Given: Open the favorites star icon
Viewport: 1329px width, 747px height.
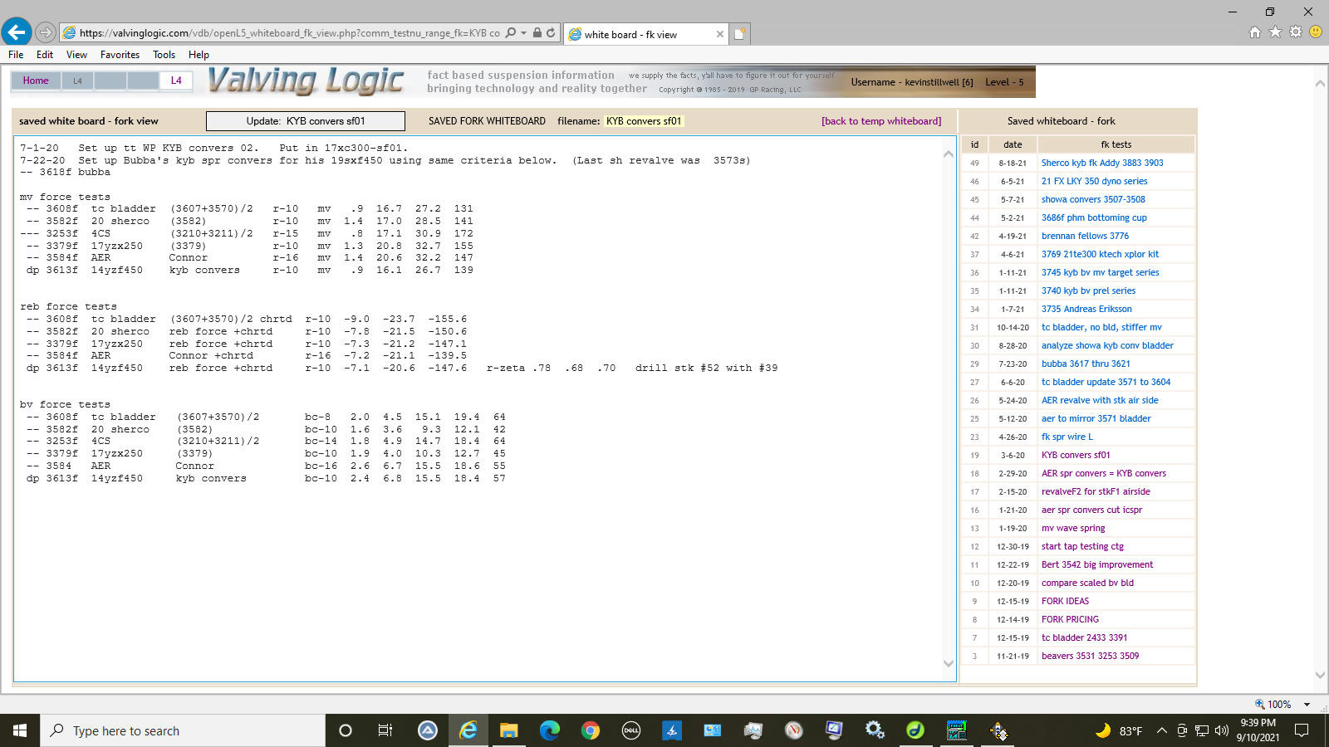Looking at the screenshot, I should coord(1275,32).
